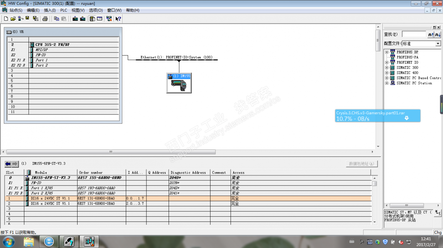Select the PN-IO row in the UR rack
Screen dimensions: 443x248
tap(63, 55)
